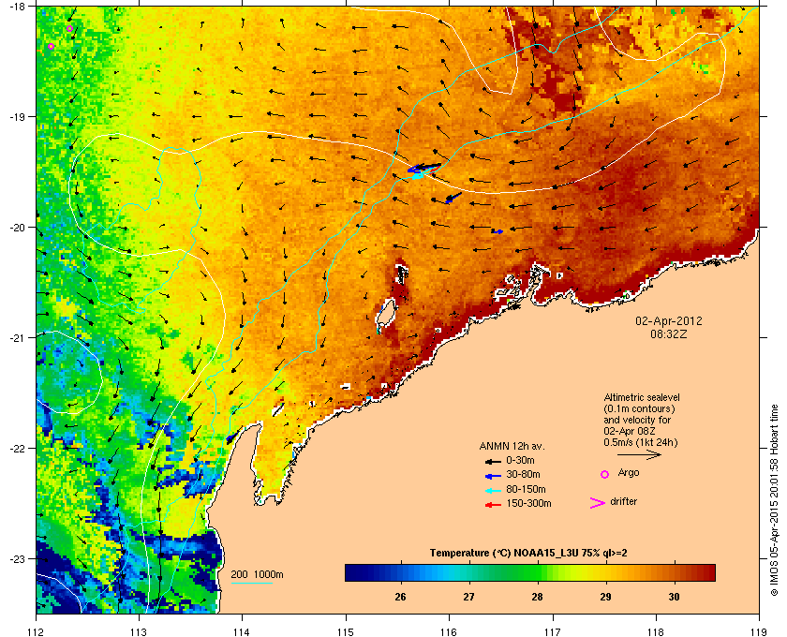The image size is (787, 637).
Task: Click the magenta Argo circle in legend
Action: [605, 474]
